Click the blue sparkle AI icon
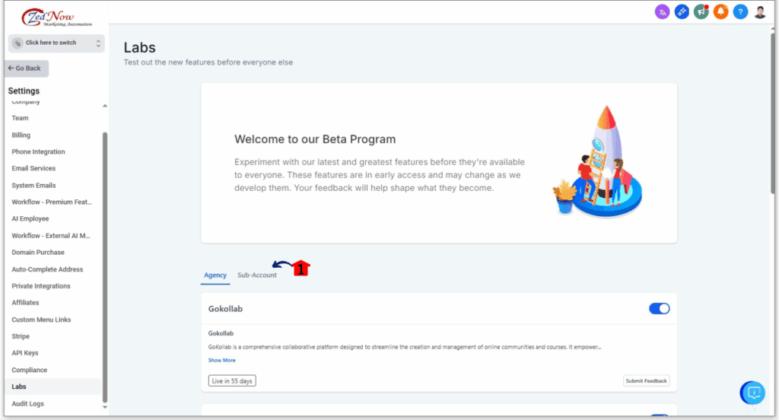 pyautogui.click(x=682, y=12)
